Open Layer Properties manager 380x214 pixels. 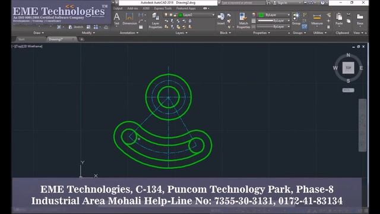tap(155, 20)
